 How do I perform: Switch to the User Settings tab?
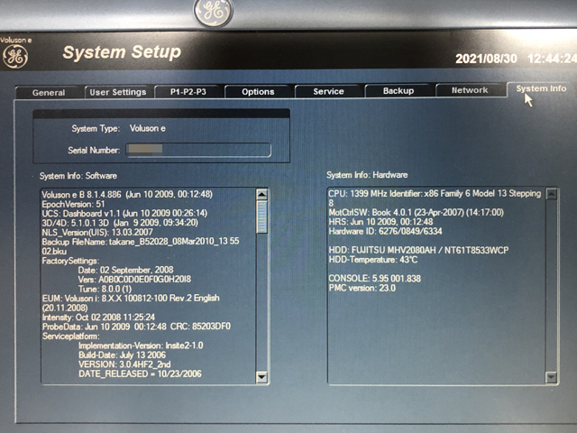tap(118, 92)
